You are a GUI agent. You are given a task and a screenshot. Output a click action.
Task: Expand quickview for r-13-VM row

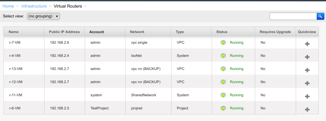[x=307, y=70]
